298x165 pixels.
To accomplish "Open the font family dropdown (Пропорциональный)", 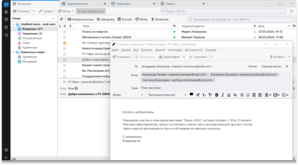I will point(167,95).
